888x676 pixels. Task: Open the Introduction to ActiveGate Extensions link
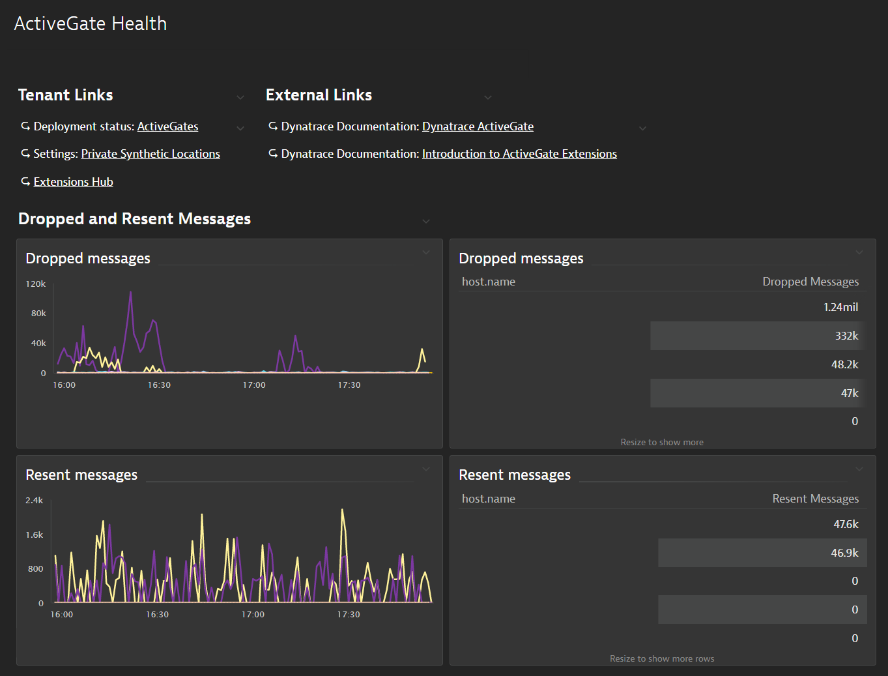(x=519, y=154)
